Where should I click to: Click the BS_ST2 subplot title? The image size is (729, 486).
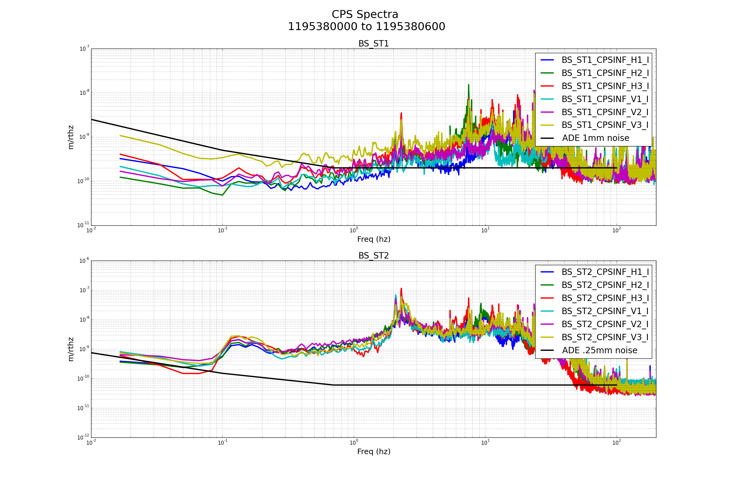point(374,256)
